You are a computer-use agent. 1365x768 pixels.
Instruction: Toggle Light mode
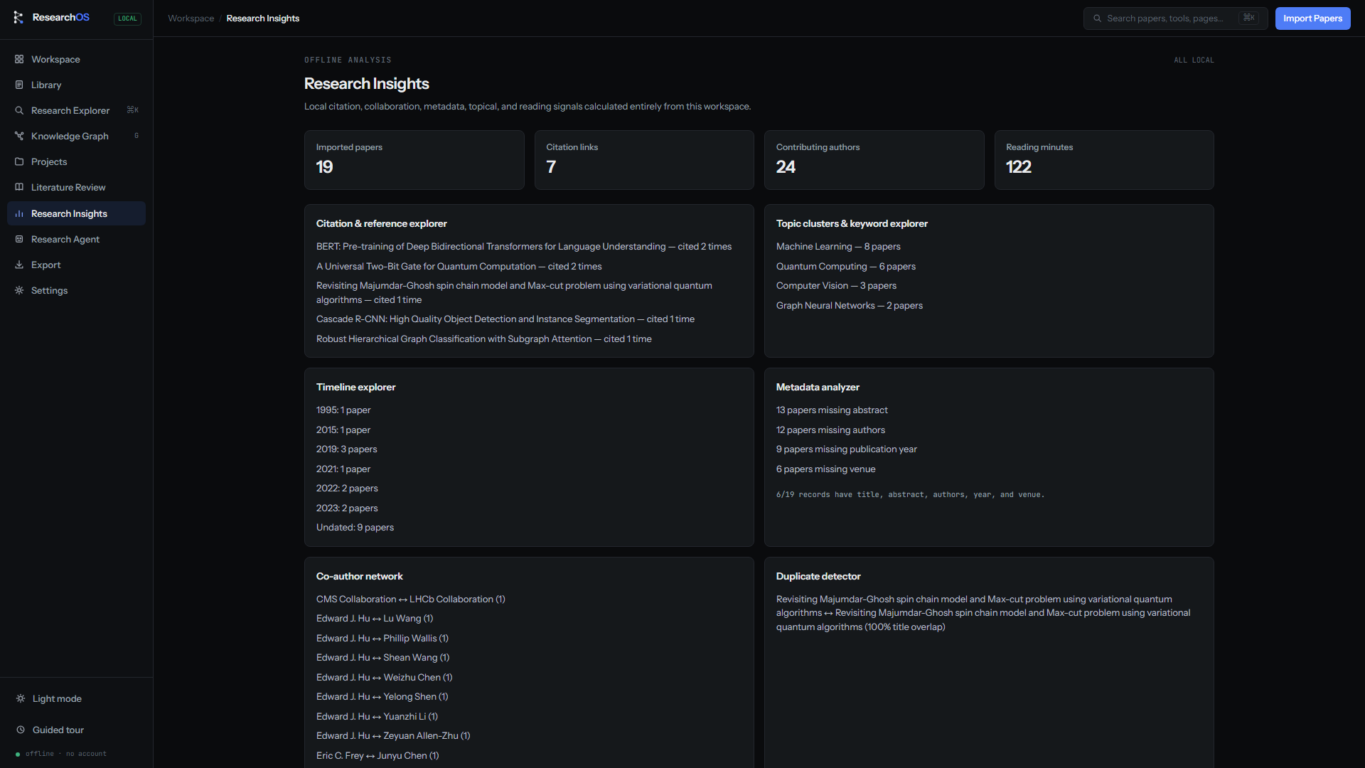coord(76,698)
